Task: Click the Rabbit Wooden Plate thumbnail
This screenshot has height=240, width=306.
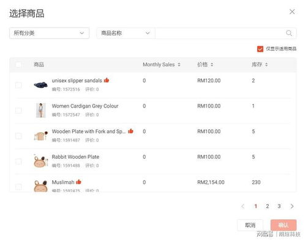Action: click(x=41, y=161)
